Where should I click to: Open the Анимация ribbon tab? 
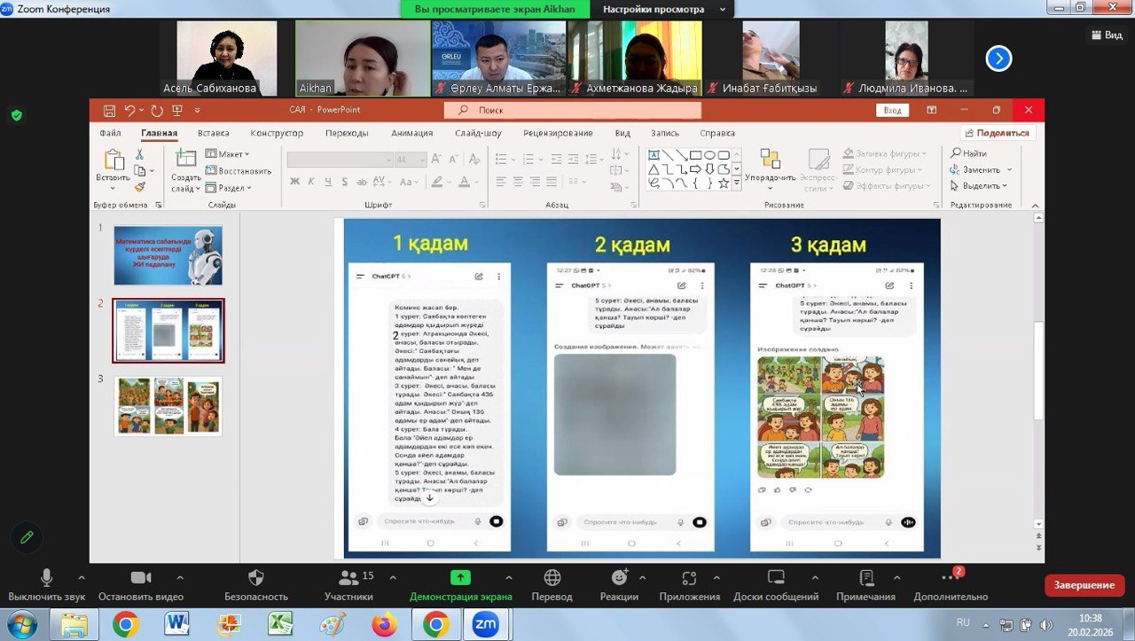(411, 133)
